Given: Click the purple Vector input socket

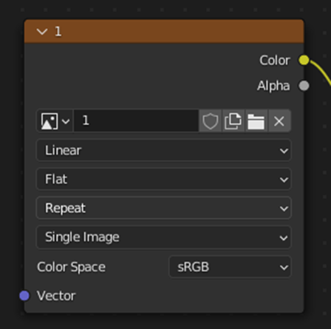Looking at the screenshot, I should point(24,296).
